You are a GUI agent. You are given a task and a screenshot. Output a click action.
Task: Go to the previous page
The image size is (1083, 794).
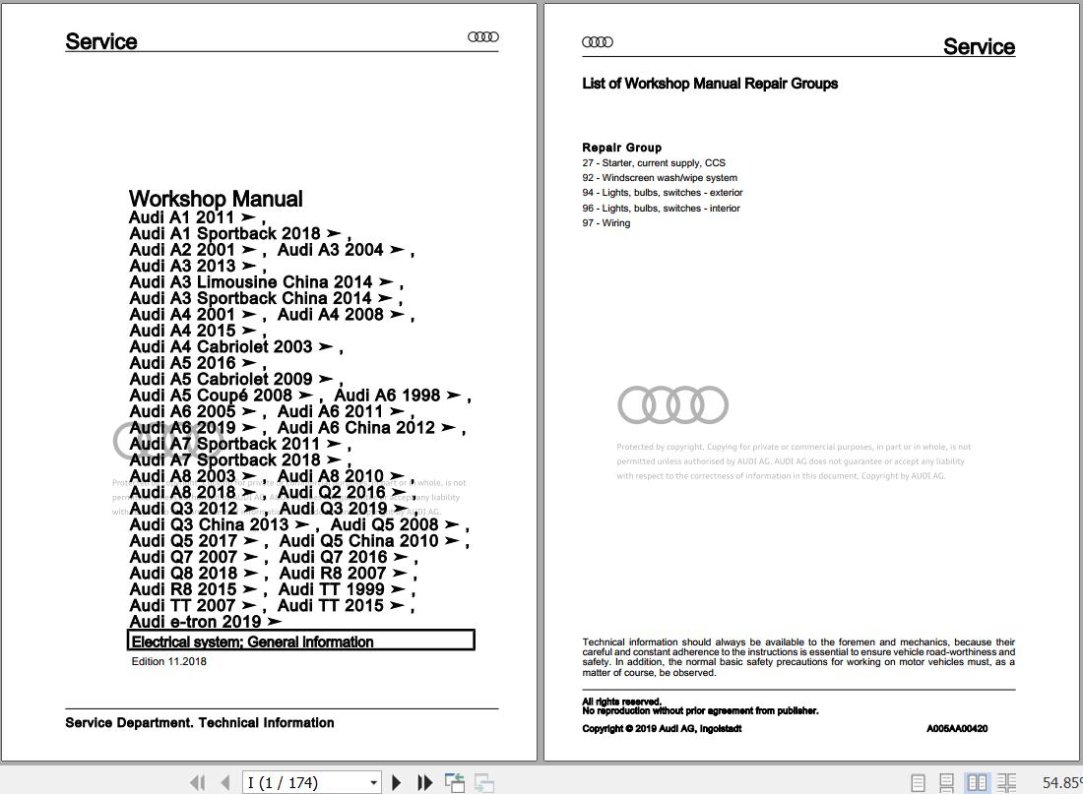point(225,782)
